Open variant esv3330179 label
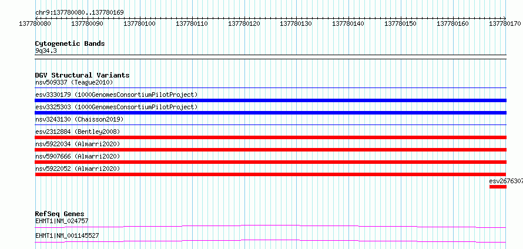523x249 pixels. point(116,95)
